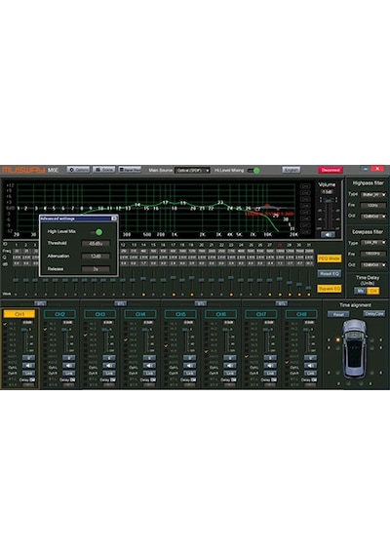Select the CH2 channel tab
Viewport: 390px width, 556px height.
[x=59, y=314]
